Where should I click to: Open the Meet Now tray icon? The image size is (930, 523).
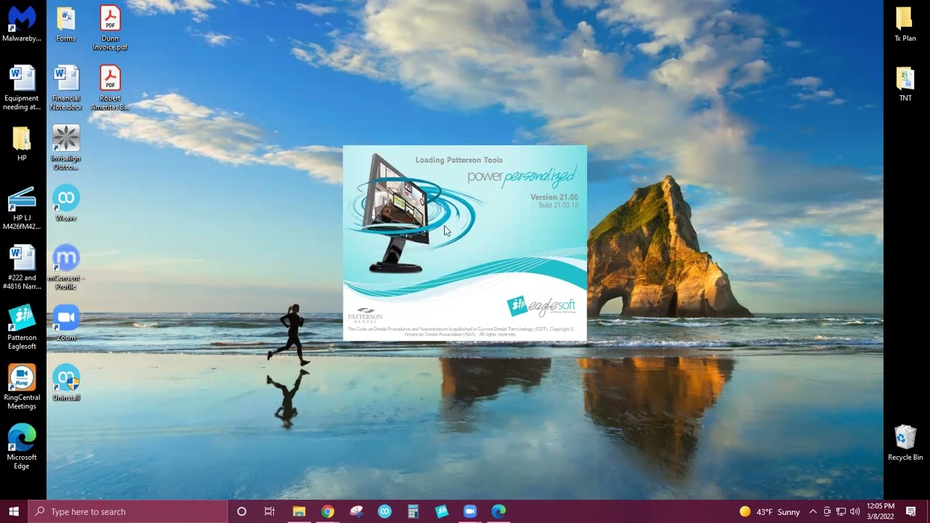(x=827, y=511)
